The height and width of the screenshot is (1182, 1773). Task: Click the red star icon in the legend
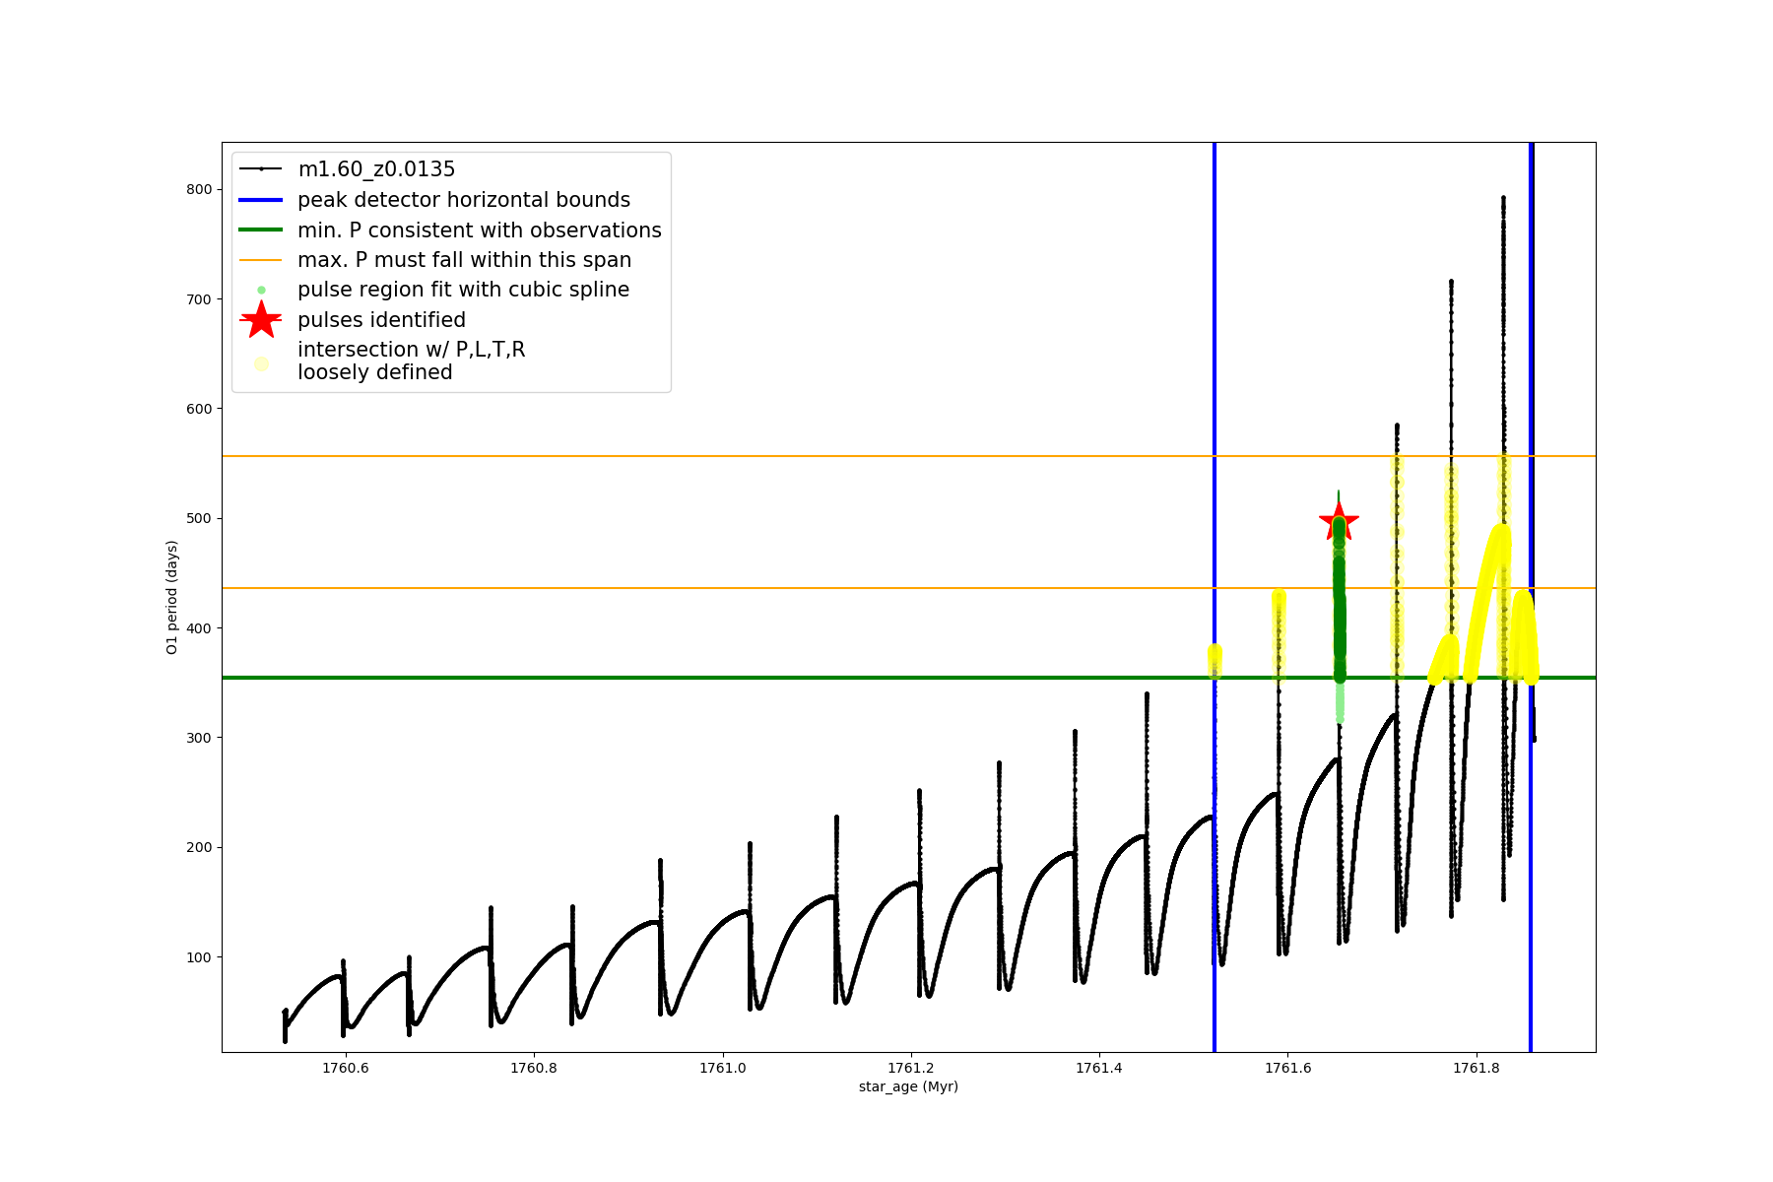(261, 320)
